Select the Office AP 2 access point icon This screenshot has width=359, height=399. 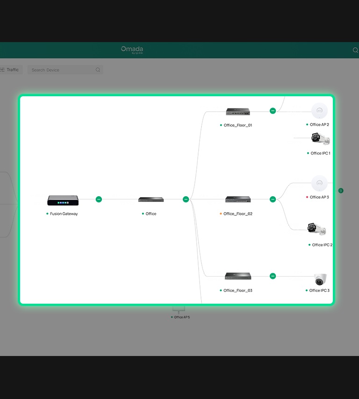pyautogui.click(x=319, y=110)
